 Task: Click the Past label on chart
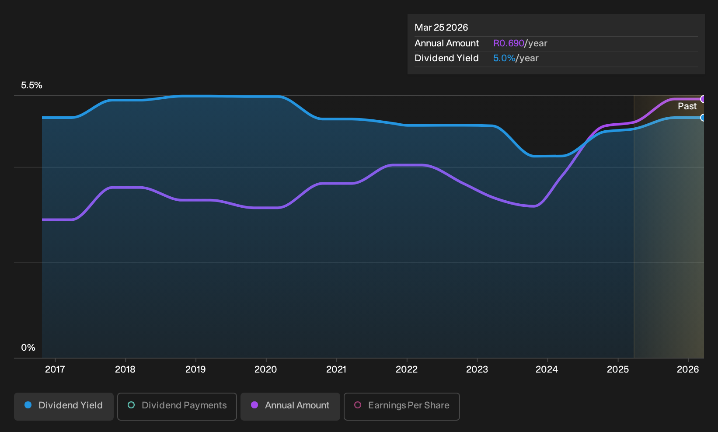pos(687,106)
